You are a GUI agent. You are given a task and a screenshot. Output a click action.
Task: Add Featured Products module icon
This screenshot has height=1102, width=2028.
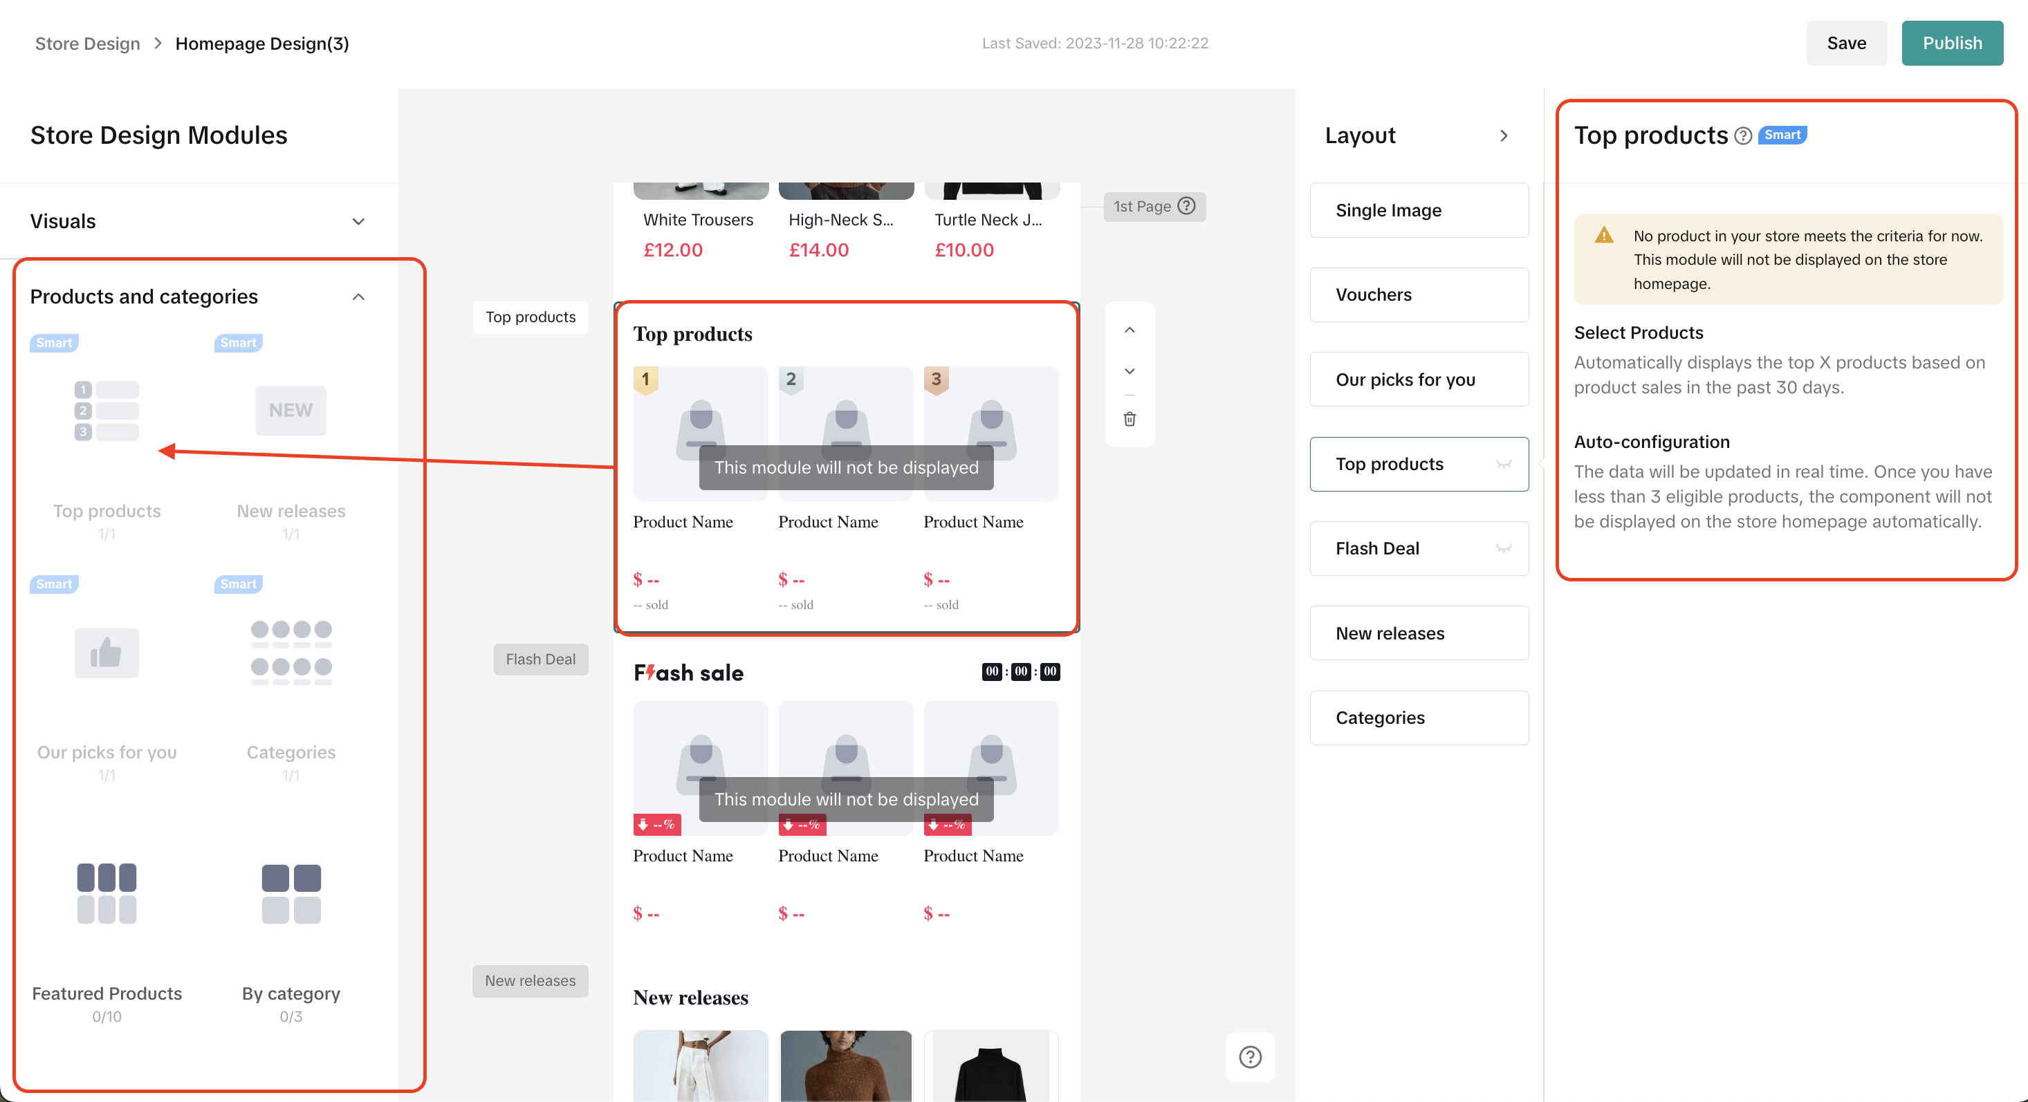[x=107, y=893]
